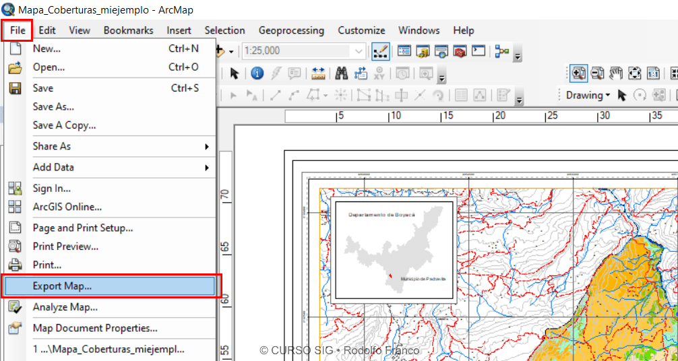Choose Export Map from File menu
Screen dimensions: 678x361
click(x=63, y=286)
